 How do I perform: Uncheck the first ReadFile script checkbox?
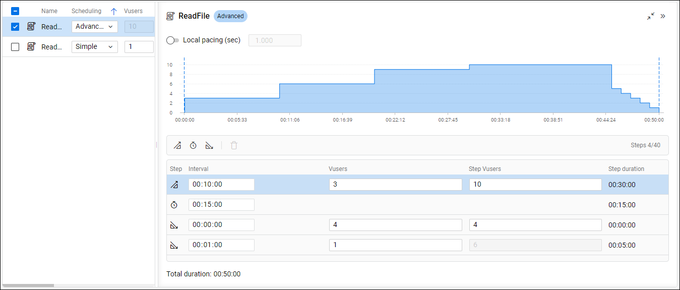pos(15,27)
